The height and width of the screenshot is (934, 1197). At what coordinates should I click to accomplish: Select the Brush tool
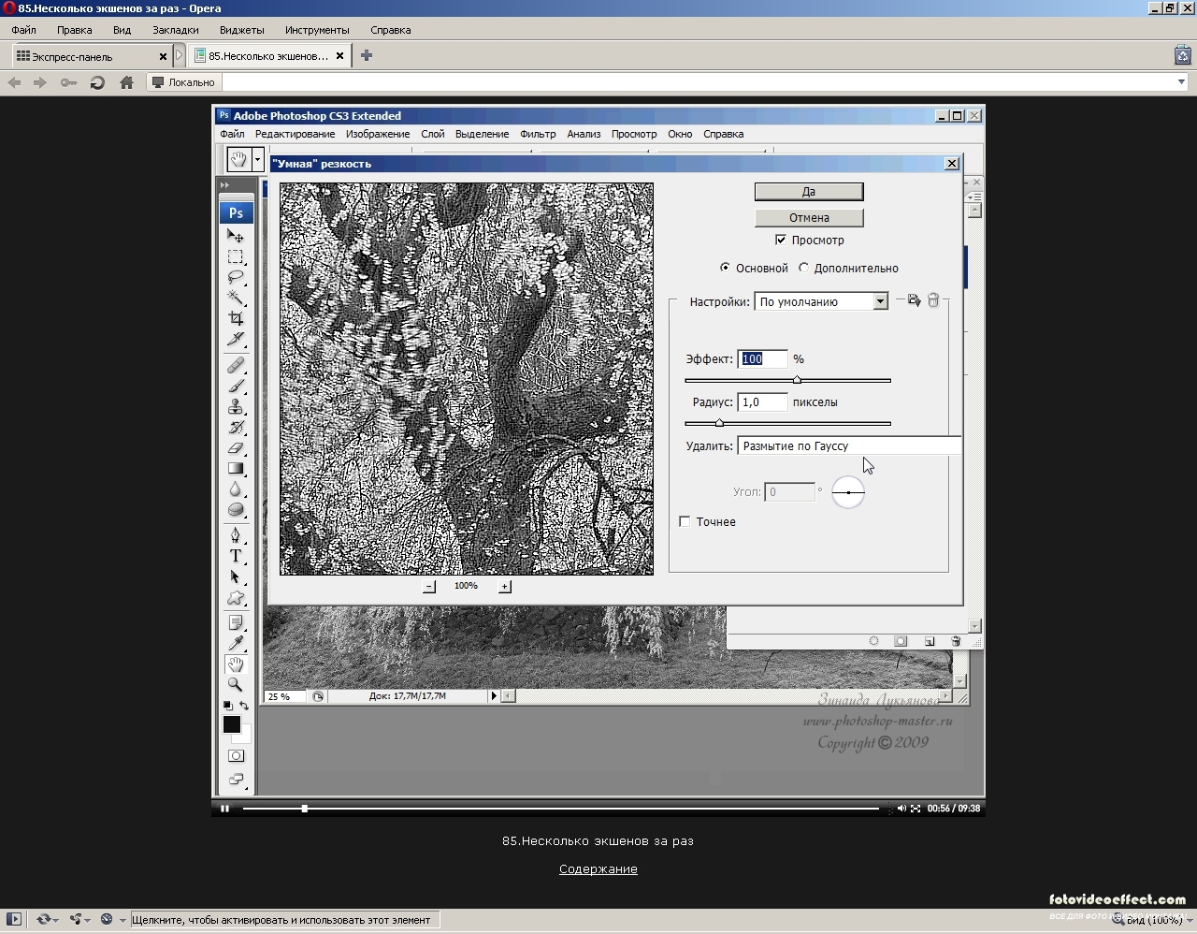coord(236,386)
